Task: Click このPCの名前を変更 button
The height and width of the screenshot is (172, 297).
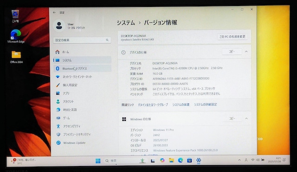Action: (232, 37)
